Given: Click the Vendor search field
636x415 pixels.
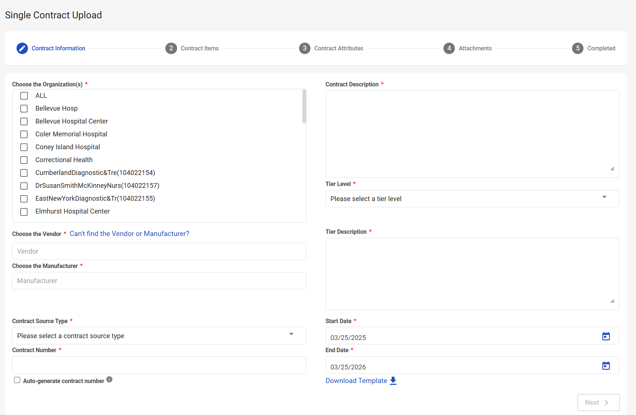Looking at the screenshot, I should tap(159, 251).
